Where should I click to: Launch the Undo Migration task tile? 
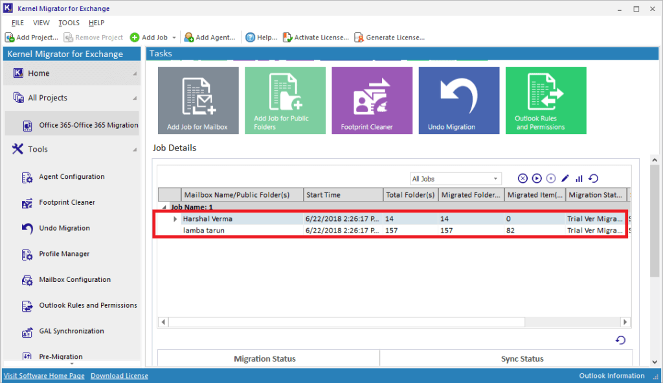[458, 100]
